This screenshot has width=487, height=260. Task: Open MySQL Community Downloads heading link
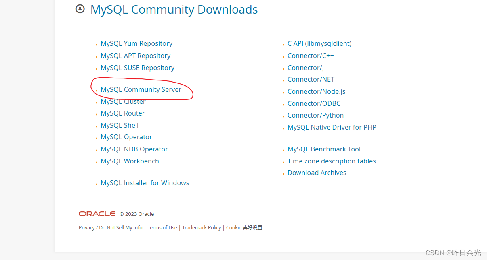(174, 9)
